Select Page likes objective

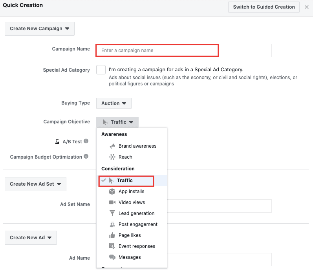pos(132,235)
